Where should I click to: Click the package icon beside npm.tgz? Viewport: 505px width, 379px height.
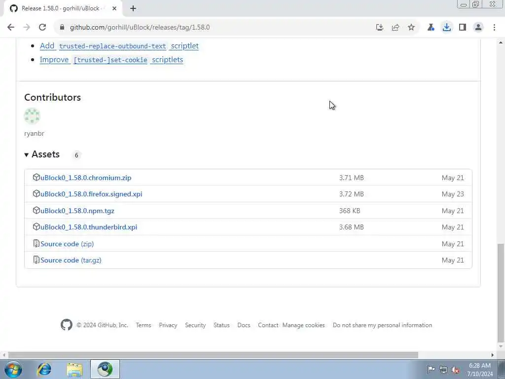pyautogui.click(x=36, y=210)
